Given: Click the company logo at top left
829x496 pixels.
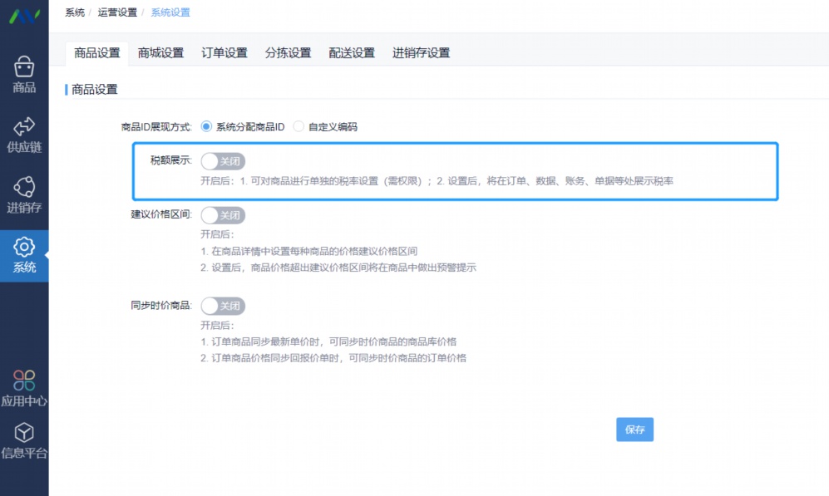Looking at the screenshot, I should 24,15.
